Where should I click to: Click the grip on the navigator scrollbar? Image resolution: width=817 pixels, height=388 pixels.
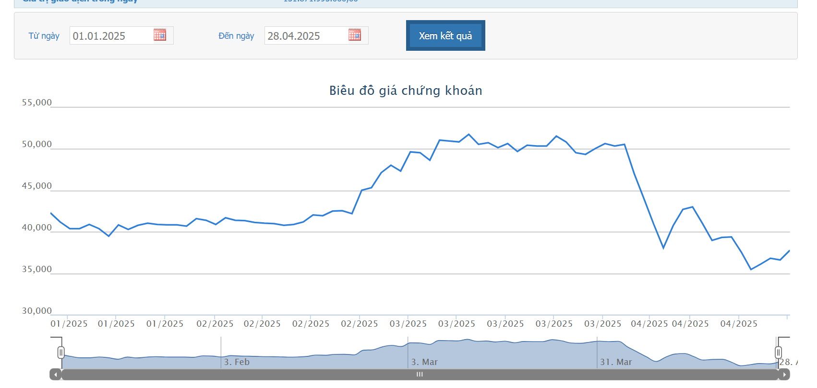coord(420,375)
